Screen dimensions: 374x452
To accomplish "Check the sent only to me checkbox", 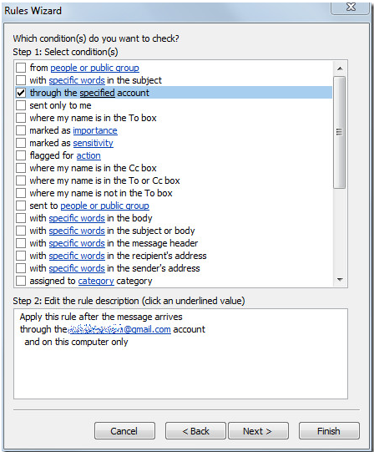I will click(x=21, y=105).
